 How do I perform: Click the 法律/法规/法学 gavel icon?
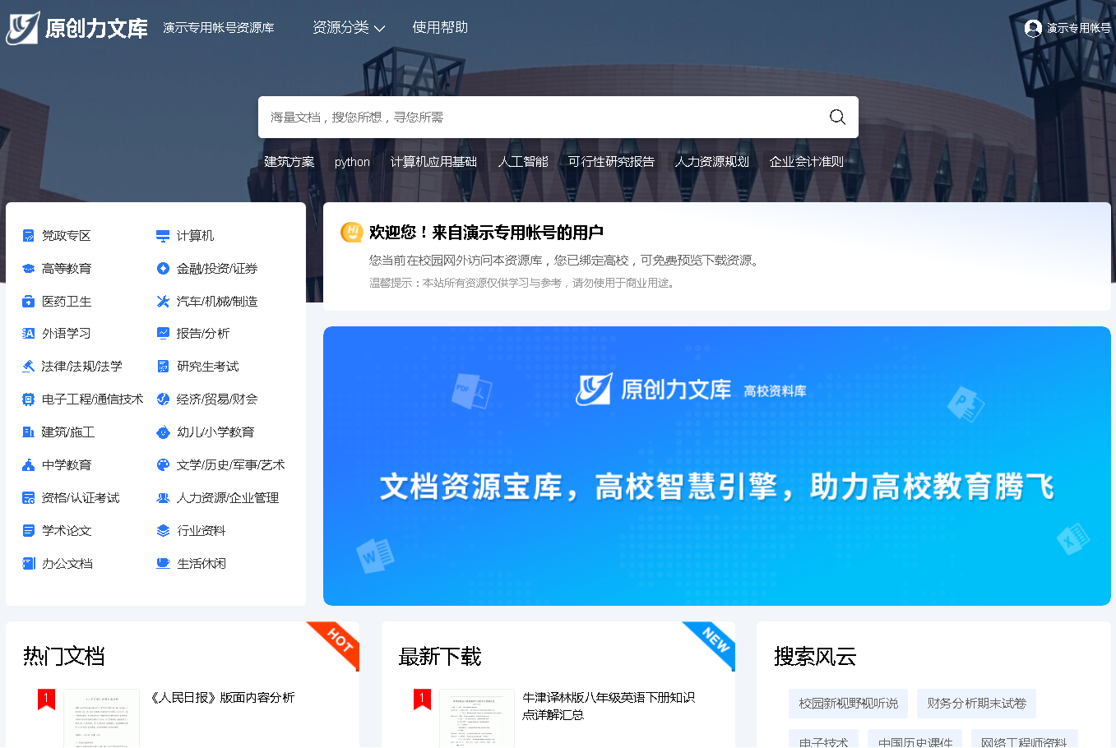click(28, 367)
